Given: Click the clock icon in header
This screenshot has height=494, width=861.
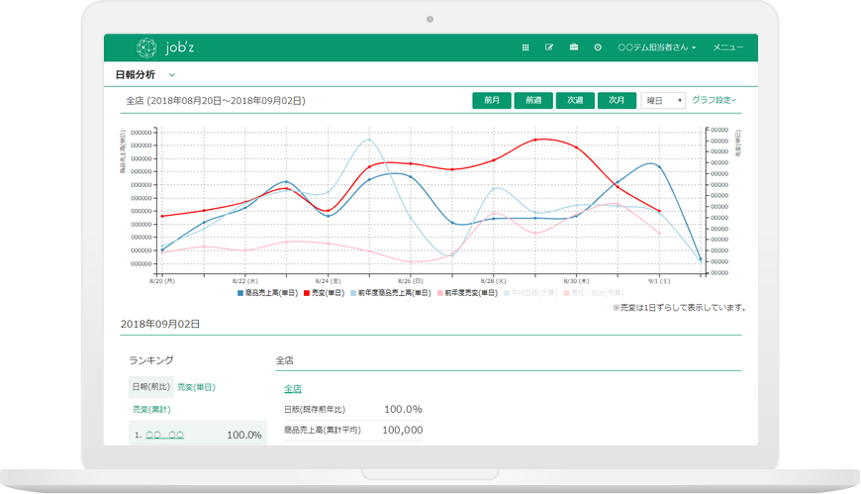Looking at the screenshot, I should [x=598, y=48].
